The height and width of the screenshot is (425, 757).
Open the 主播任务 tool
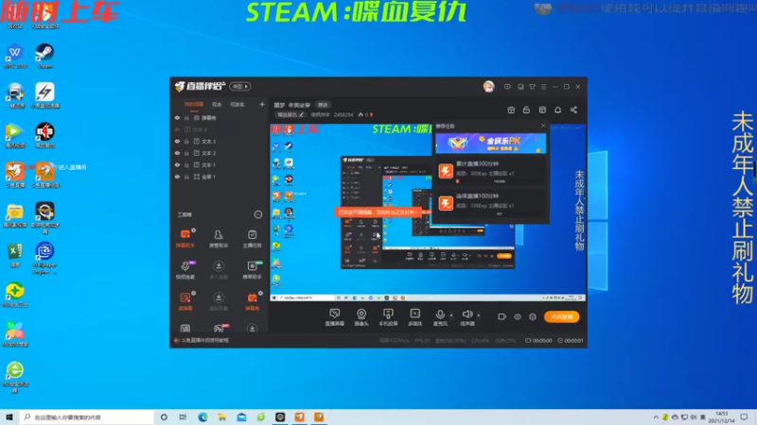252,238
